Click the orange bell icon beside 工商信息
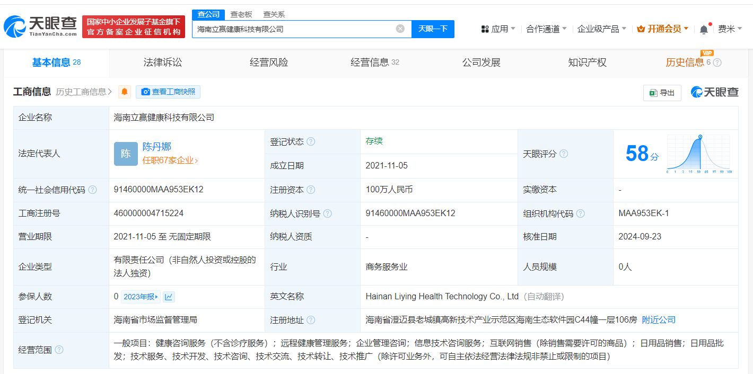 click(x=124, y=92)
